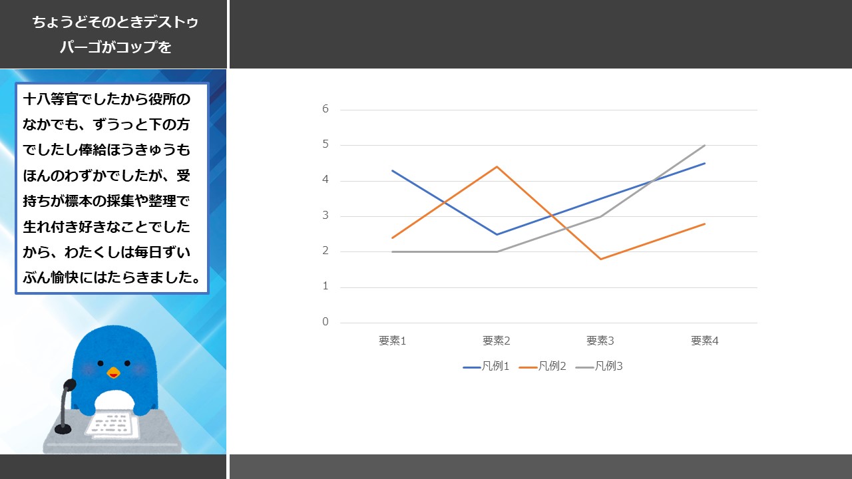Click the paper document on the penguin's desk
This screenshot has height=479, width=852.
(112, 425)
